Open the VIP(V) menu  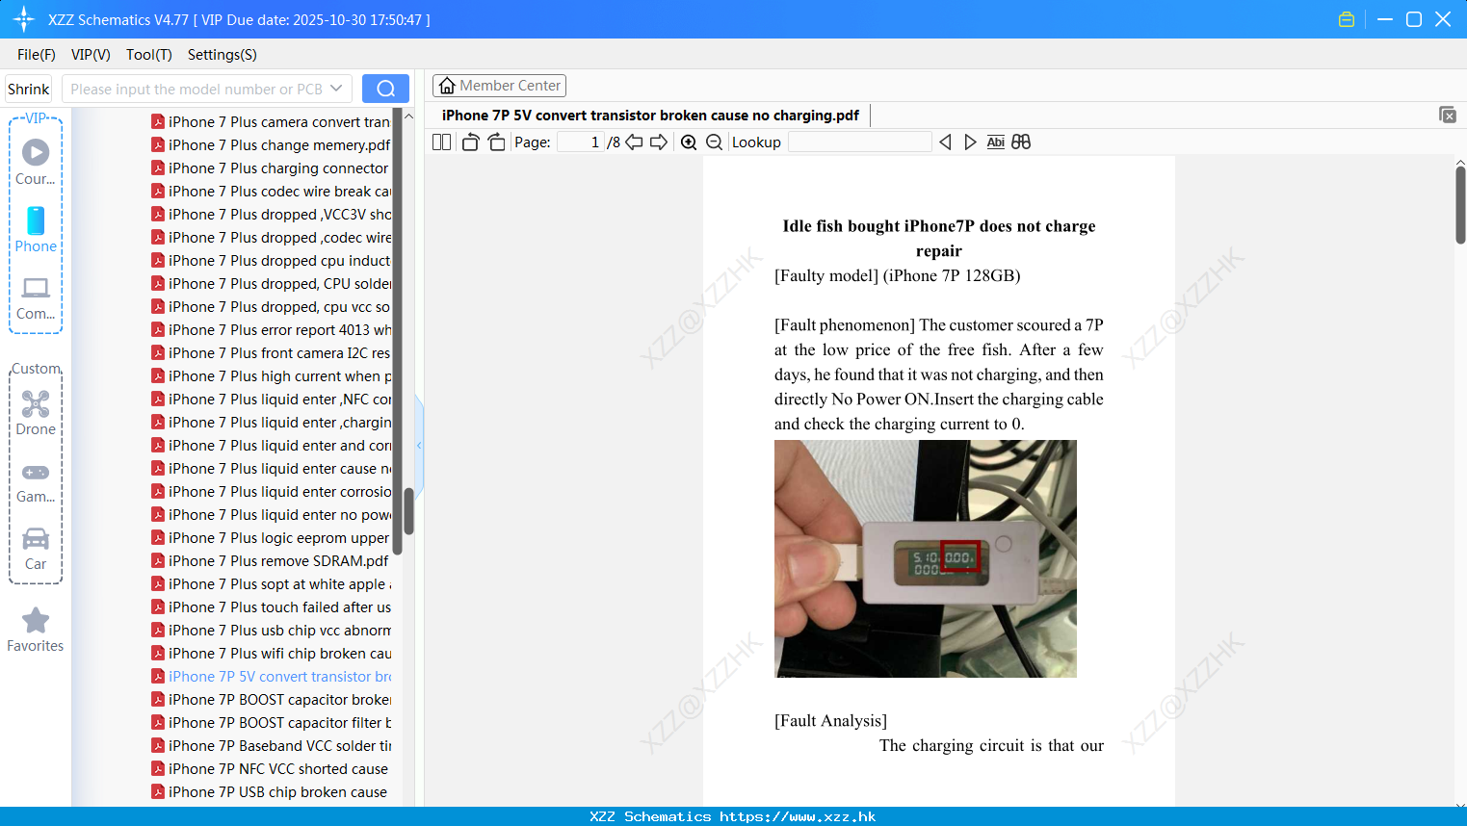[91, 54]
